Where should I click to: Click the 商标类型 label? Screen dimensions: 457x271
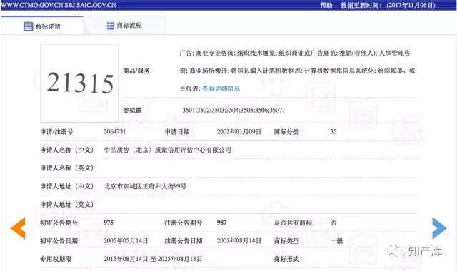click(286, 241)
